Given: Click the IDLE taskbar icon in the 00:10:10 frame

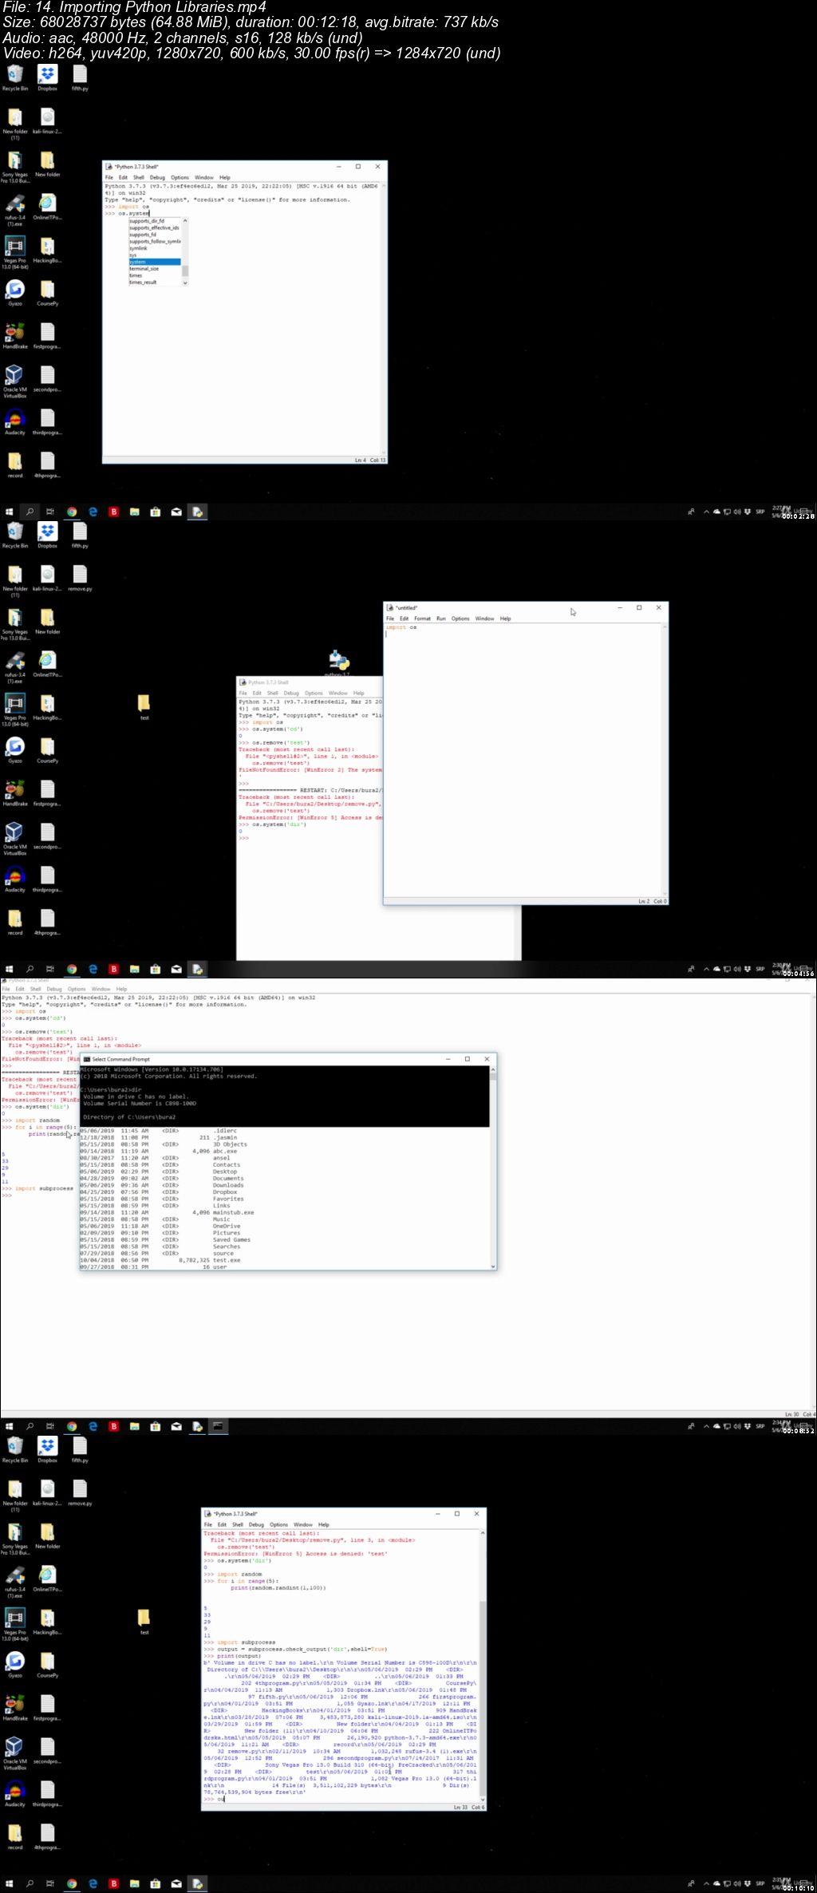Looking at the screenshot, I should (197, 1883).
